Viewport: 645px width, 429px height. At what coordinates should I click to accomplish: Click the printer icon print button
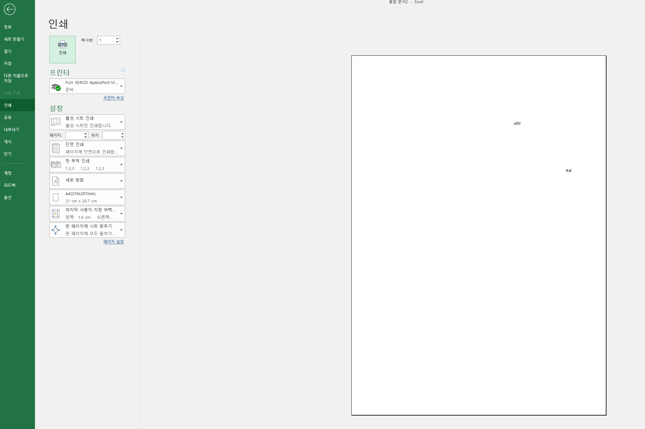click(63, 49)
